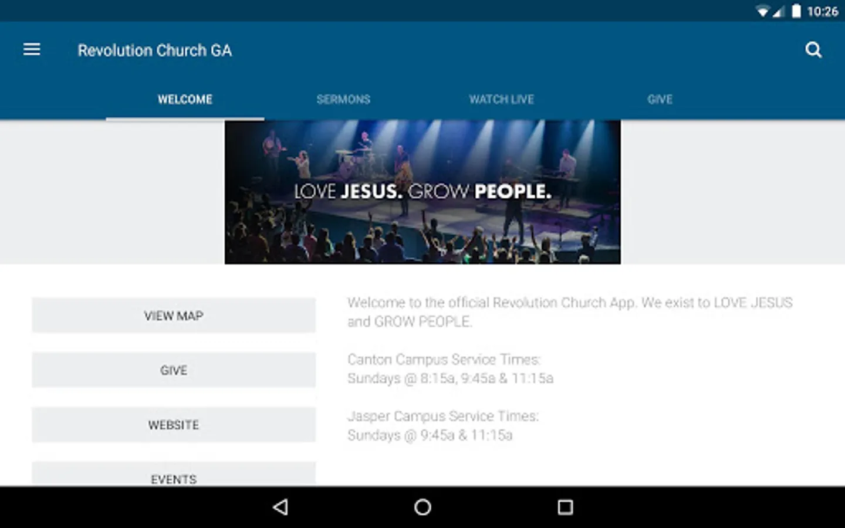Viewport: 845px width, 528px height.
Task: Select the Give tab in header
Action: tap(660, 99)
